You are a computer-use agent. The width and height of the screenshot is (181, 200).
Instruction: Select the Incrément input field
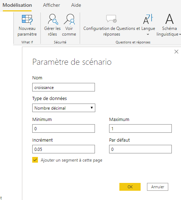(x=64, y=149)
